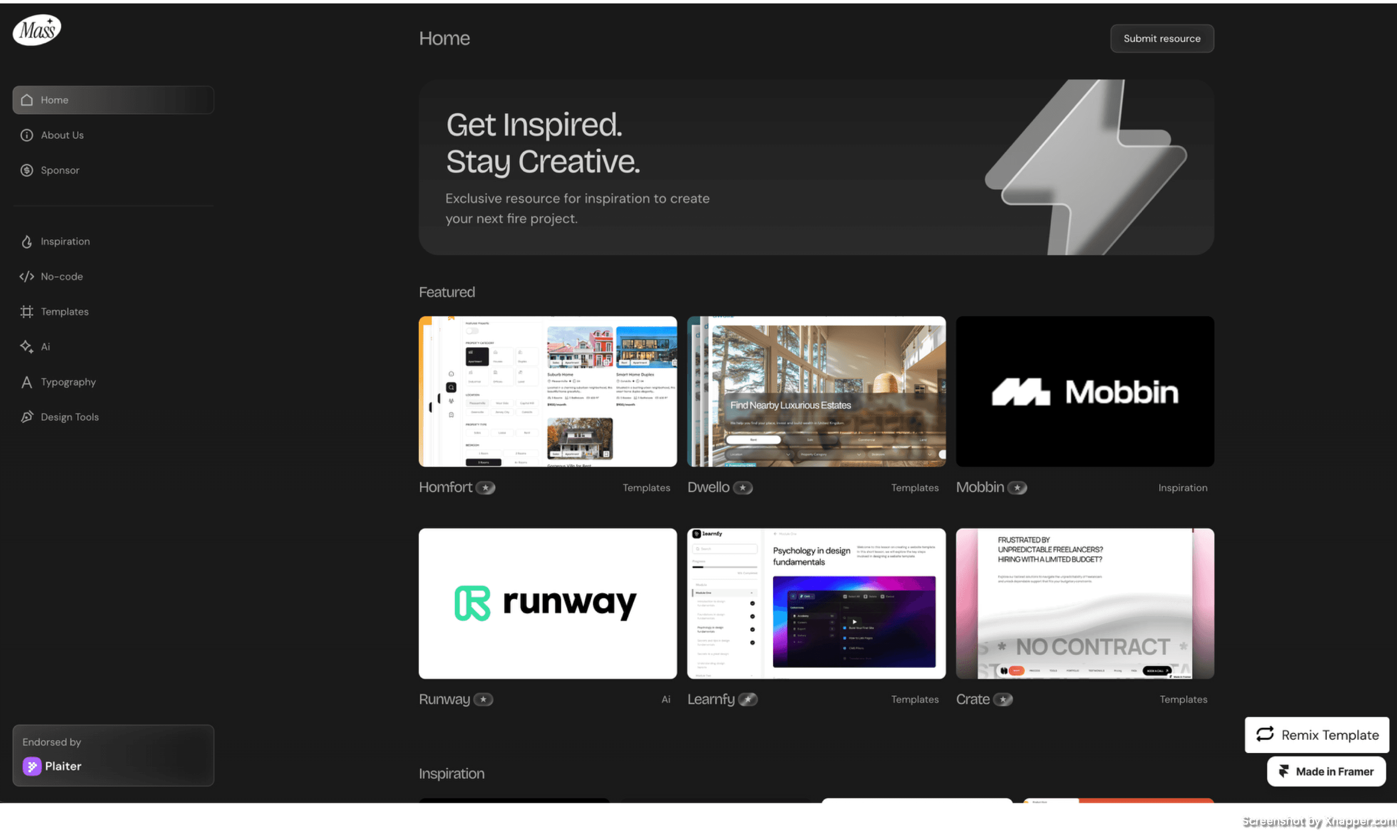The height and width of the screenshot is (831, 1397).
Task: Open the Learnfy card title
Action: pyautogui.click(x=711, y=699)
